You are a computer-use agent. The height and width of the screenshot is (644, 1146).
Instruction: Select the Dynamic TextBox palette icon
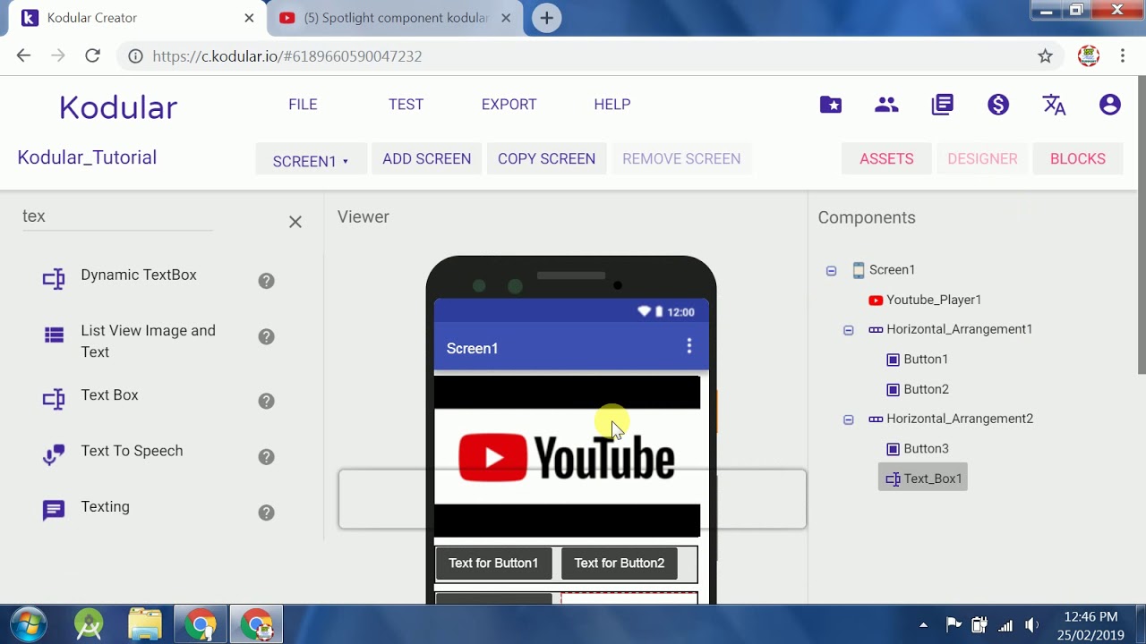pos(54,279)
